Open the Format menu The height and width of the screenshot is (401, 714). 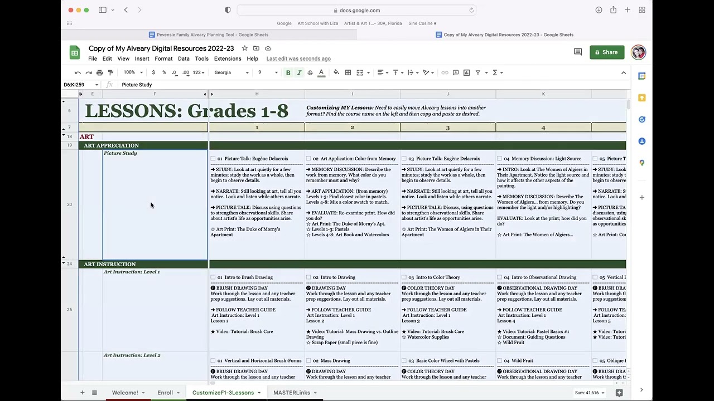[x=163, y=58]
